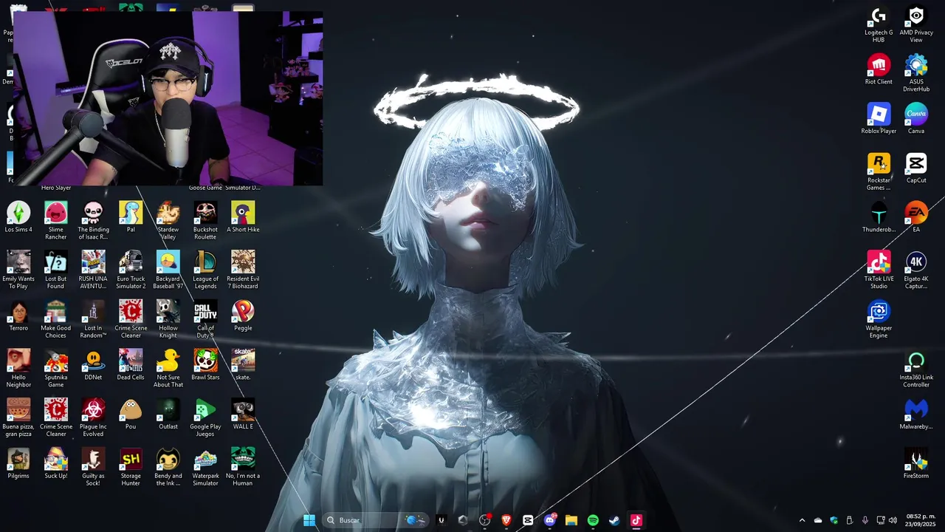This screenshot has height=532, width=945.
Task: Open Brave browser from the taskbar
Action: point(506,520)
